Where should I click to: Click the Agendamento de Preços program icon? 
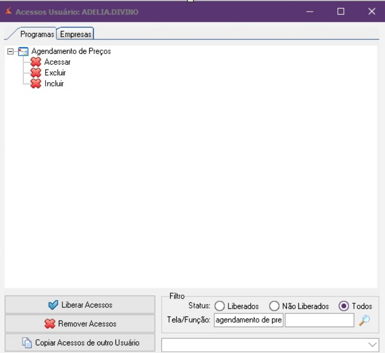(23, 52)
